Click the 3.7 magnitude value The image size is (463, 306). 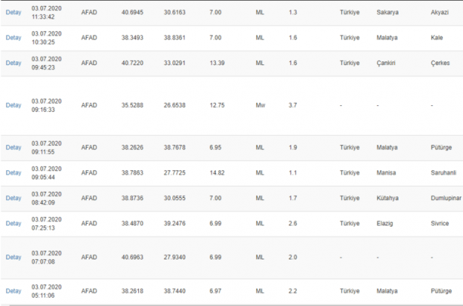pyautogui.click(x=293, y=105)
